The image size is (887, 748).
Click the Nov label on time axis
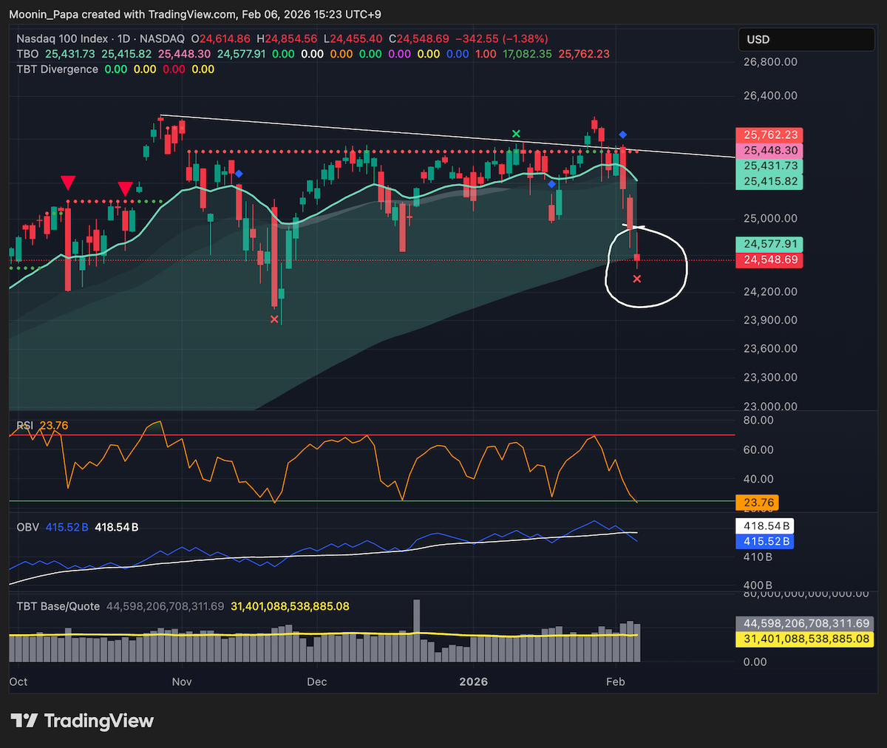(182, 681)
